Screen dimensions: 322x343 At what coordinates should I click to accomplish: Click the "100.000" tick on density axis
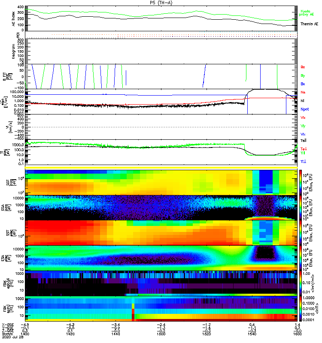pyautogui.click(x=17, y=92)
